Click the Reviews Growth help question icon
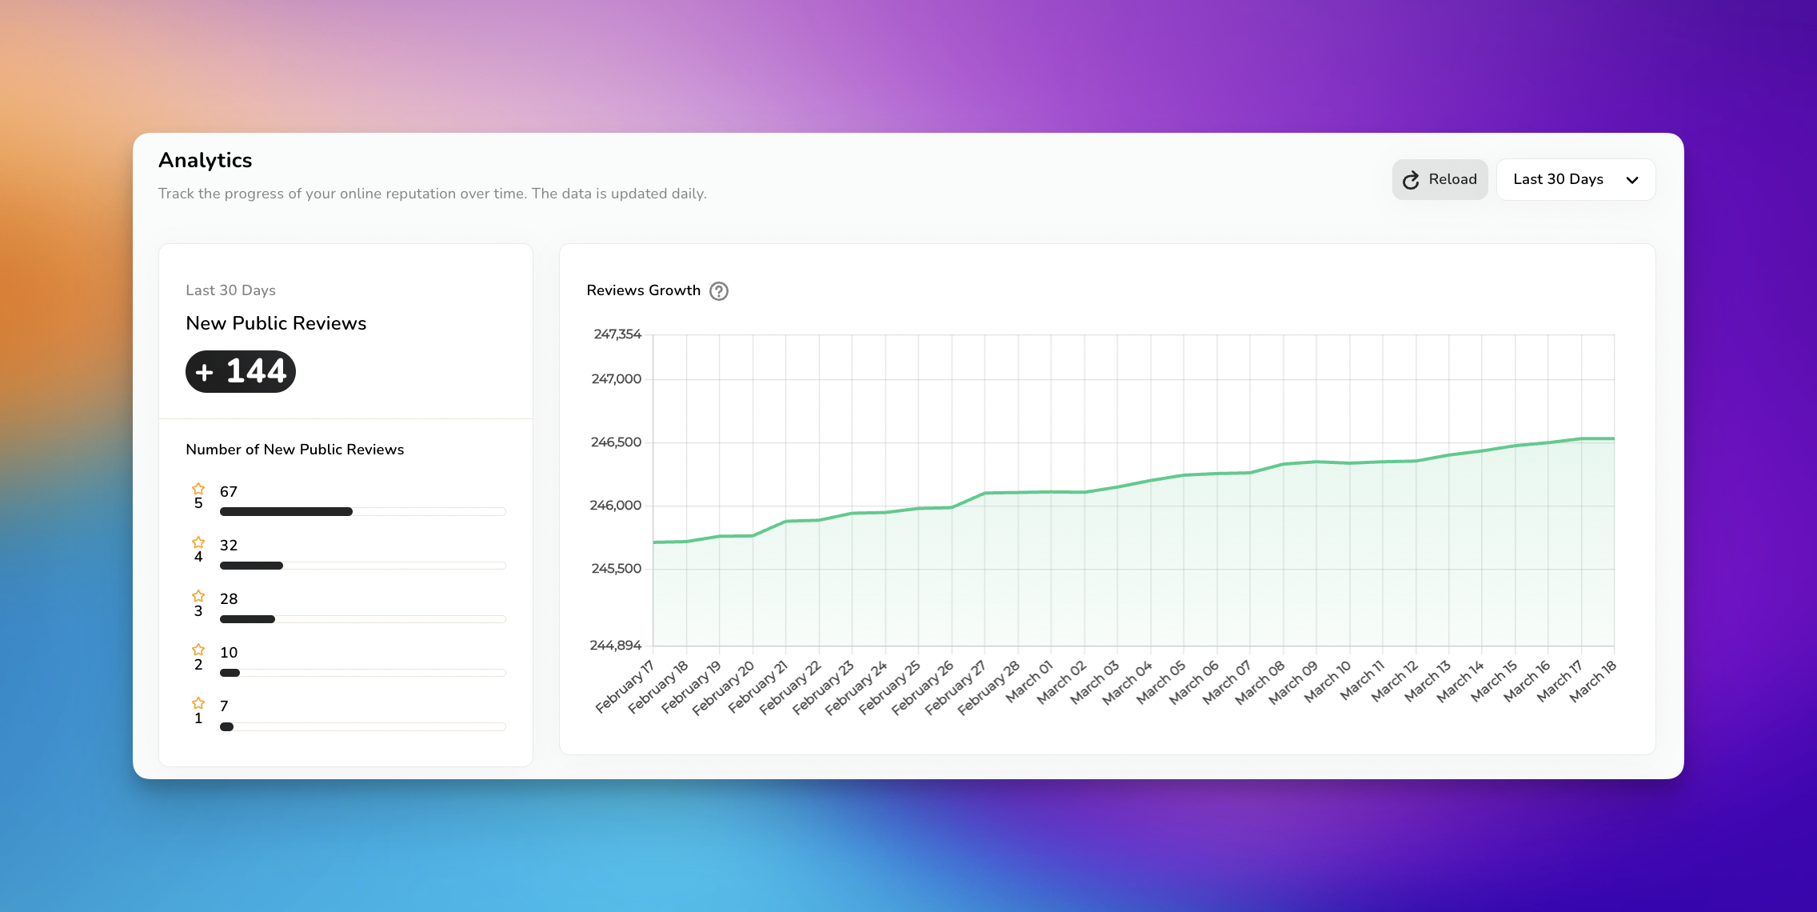This screenshot has width=1817, height=912. [719, 291]
